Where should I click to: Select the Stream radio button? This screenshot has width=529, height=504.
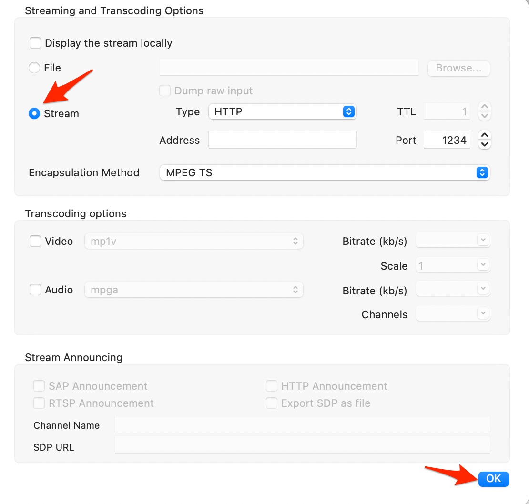pos(34,113)
